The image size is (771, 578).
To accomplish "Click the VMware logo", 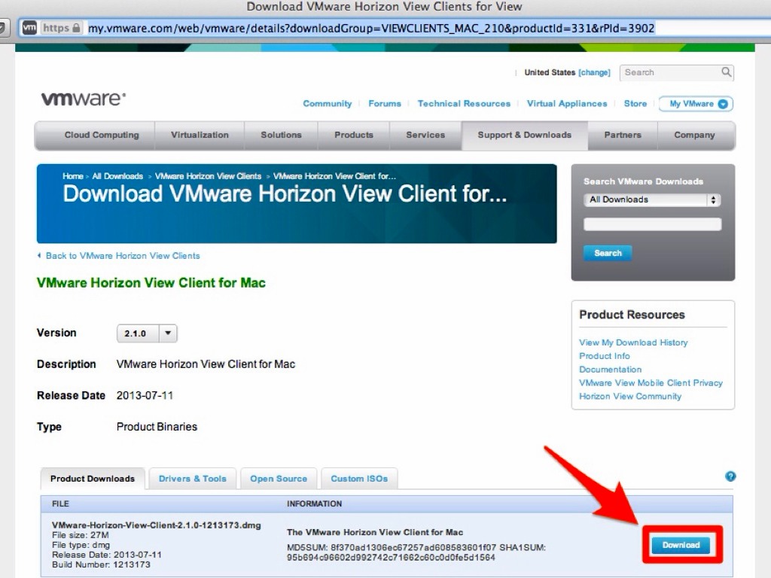I will click(x=83, y=99).
